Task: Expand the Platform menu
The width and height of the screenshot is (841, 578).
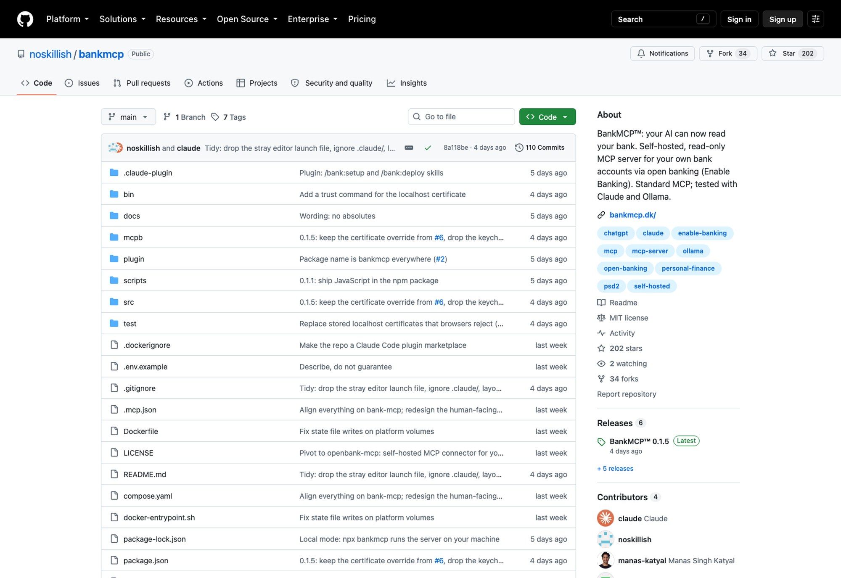Action: (67, 19)
